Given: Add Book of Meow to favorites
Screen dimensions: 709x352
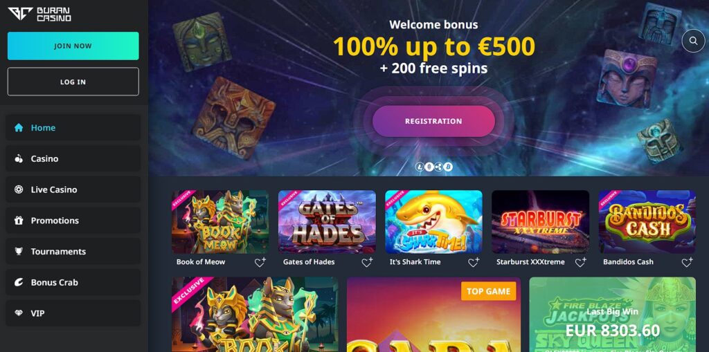Looking at the screenshot, I should (260, 262).
